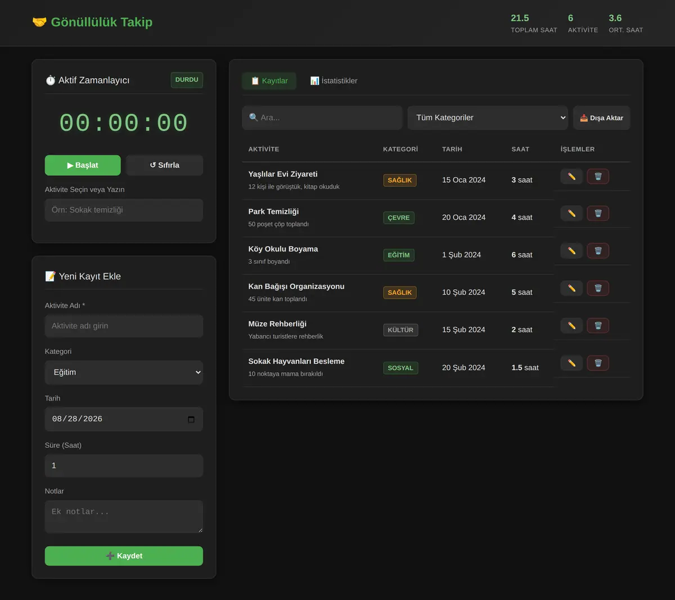Click the ÇEVRE category badge
This screenshot has height=600, width=675.
coord(399,218)
